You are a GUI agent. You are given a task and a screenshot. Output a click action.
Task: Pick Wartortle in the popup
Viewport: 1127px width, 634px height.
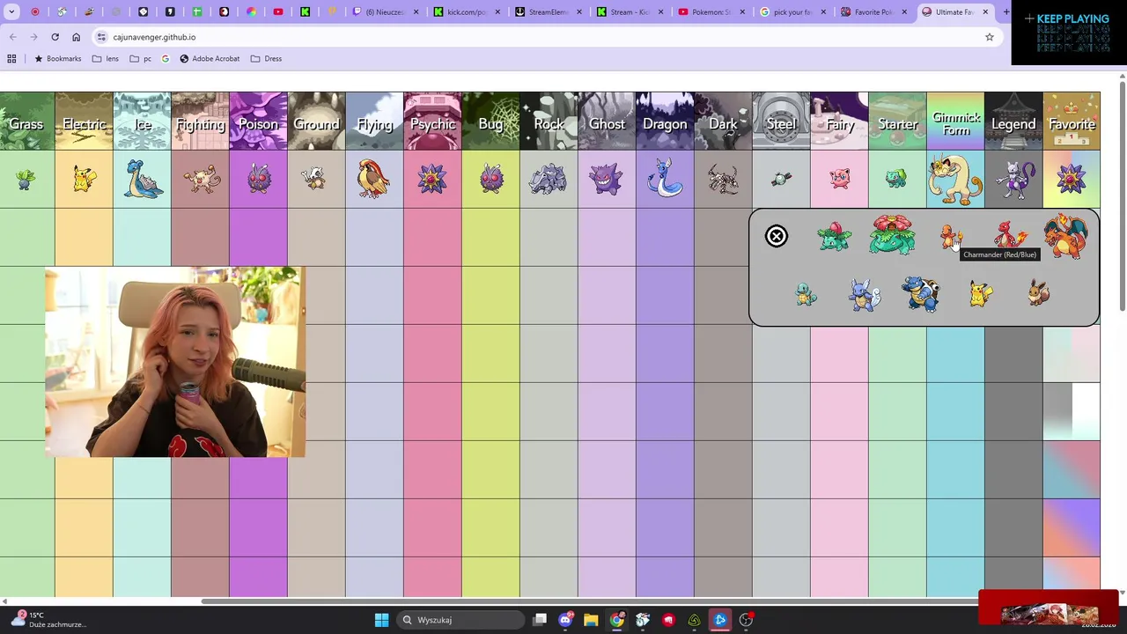pos(864,294)
